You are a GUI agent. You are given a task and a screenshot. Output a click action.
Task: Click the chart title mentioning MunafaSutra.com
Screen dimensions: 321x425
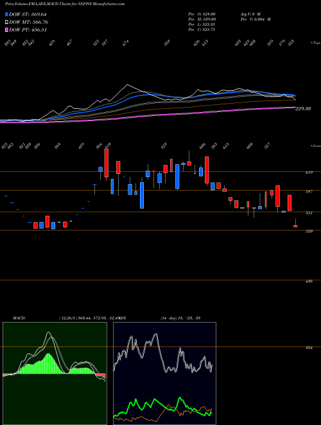[x=65, y=5]
